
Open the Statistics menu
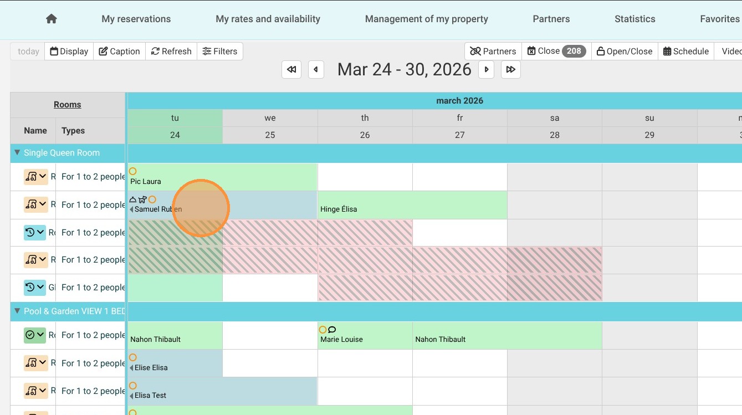[634, 19]
